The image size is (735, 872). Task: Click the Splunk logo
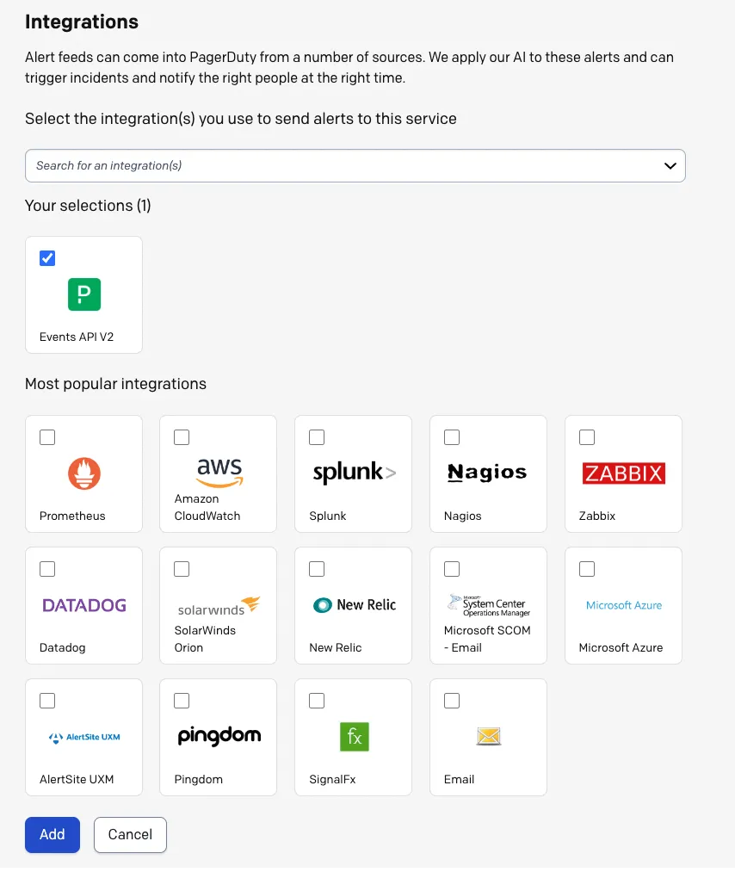click(x=353, y=473)
